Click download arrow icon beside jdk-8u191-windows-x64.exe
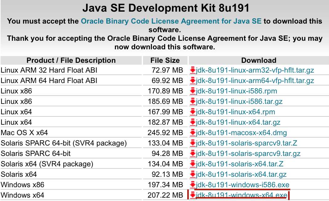Screen dimensions: 329x201 tap(192, 195)
